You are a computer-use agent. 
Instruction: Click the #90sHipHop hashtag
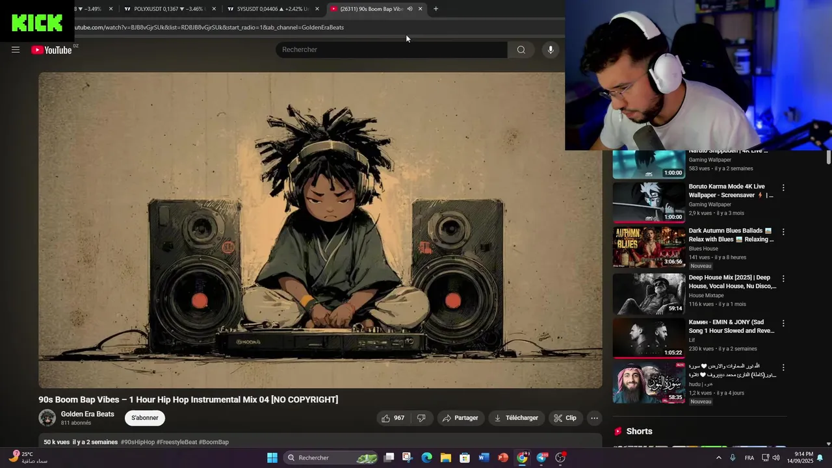click(138, 442)
